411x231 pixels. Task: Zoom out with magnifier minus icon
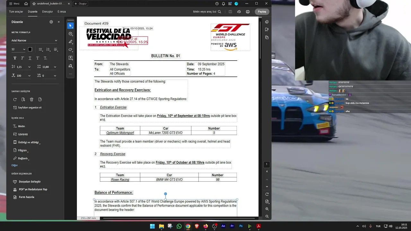pos(267,216)
